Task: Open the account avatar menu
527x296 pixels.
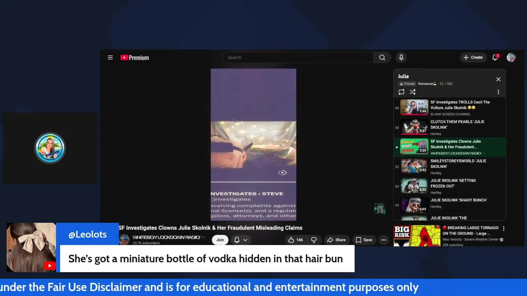Action: pyautogui.click(x=511, y=58)
